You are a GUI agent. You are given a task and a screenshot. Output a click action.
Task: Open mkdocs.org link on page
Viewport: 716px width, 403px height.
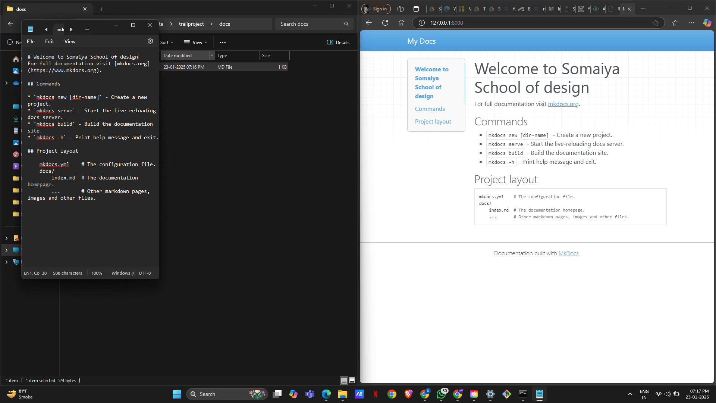[563, 104]
